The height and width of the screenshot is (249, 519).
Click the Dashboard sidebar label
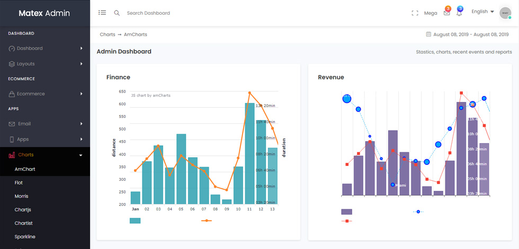(30, 48)
